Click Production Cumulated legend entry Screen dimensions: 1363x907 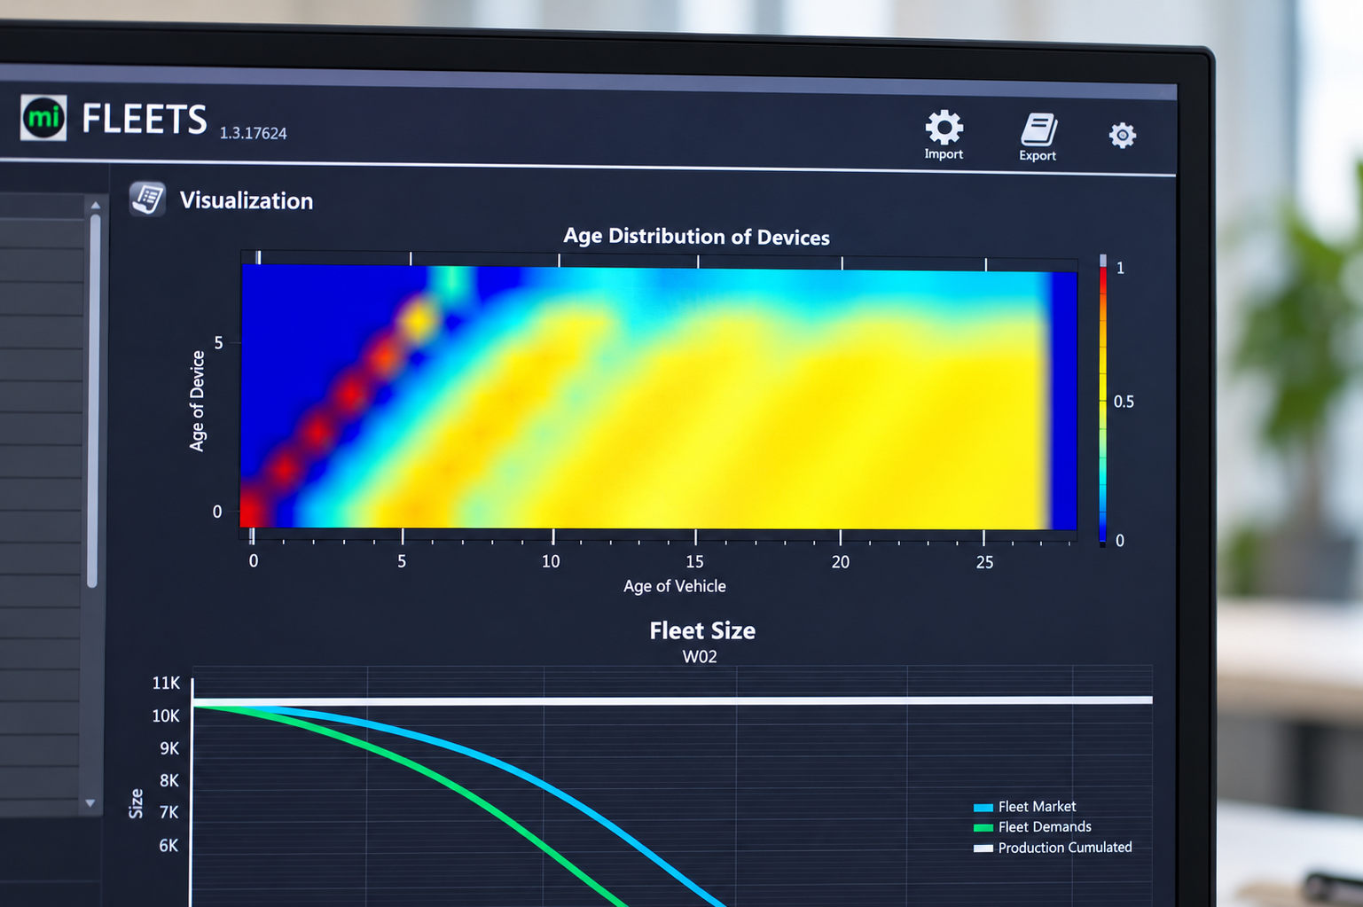1053,848
